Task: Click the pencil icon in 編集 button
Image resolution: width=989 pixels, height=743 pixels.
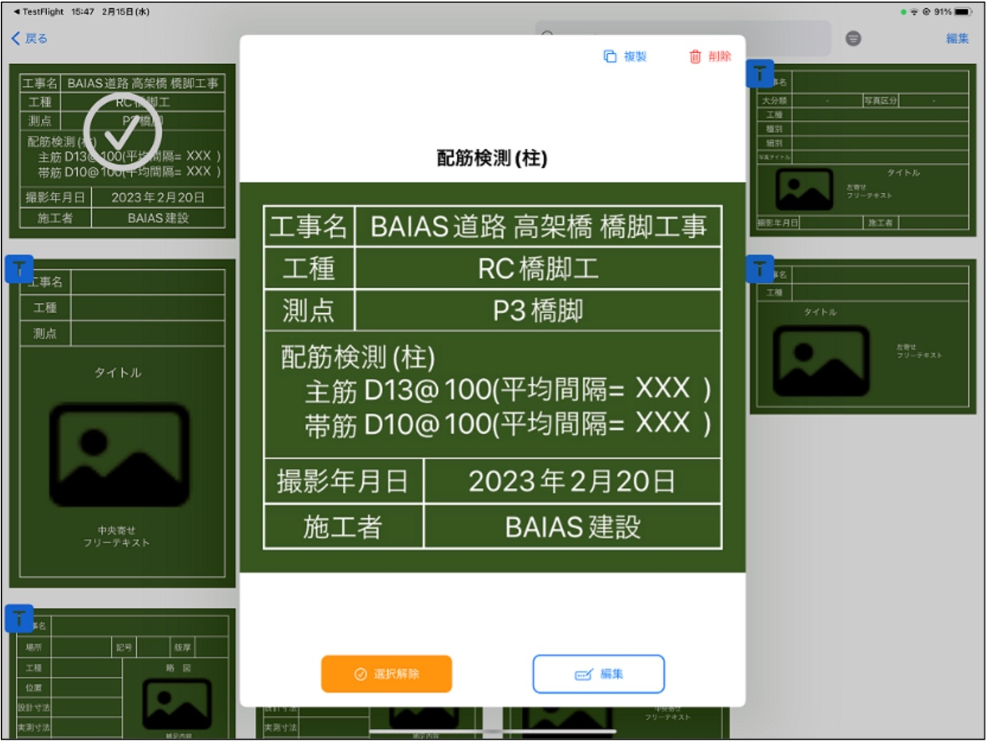Action: coord(583,674)
